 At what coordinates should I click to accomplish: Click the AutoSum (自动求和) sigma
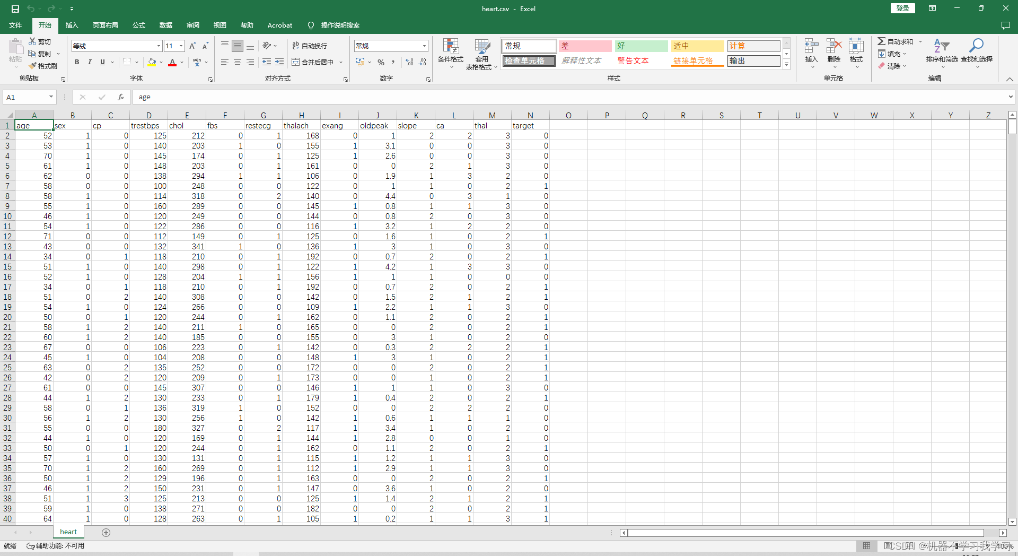pyautogui.click(x=881, y=41)
